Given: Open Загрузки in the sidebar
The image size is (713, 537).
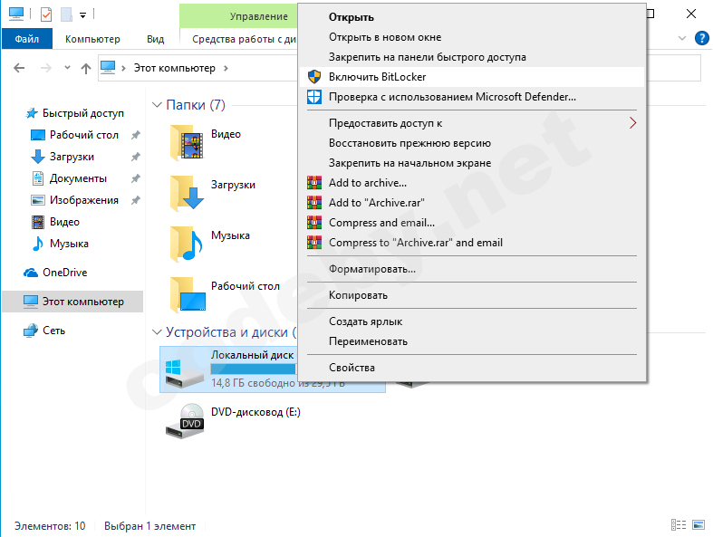Looking at the screenshot, I should (63, 157).
